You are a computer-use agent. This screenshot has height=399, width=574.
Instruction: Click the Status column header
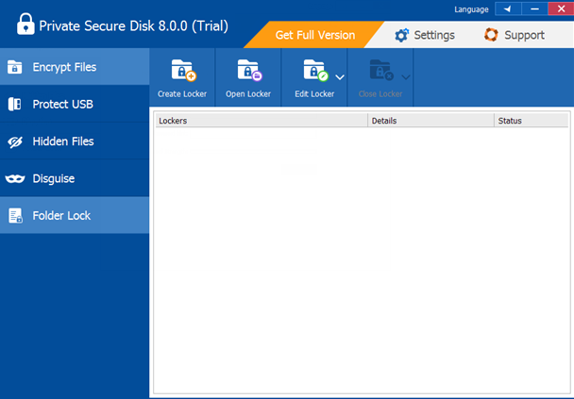(530, 121)
